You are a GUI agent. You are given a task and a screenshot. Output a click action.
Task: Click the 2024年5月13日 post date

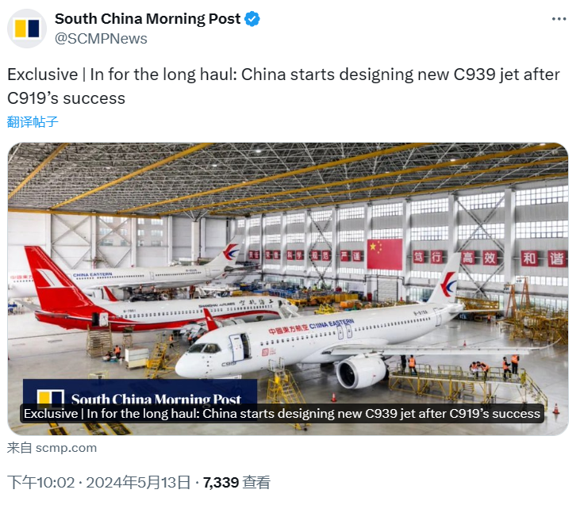[x=138, y=483]
